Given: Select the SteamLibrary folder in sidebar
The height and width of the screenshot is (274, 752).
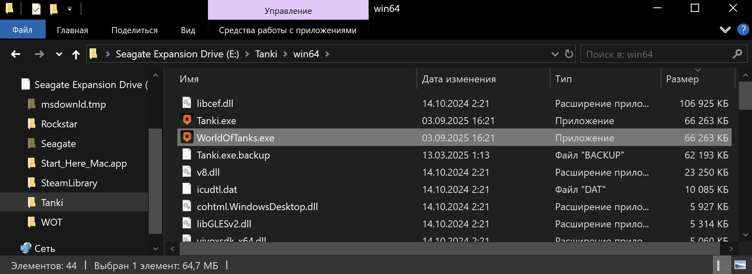Looking at the screenshot, I should 69,183.
